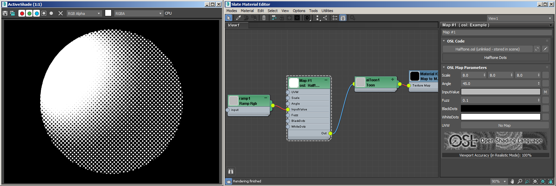Toggle show background in preview checker icon
The width and height of the screenshot is (556, 186).
tap(297, 18)
